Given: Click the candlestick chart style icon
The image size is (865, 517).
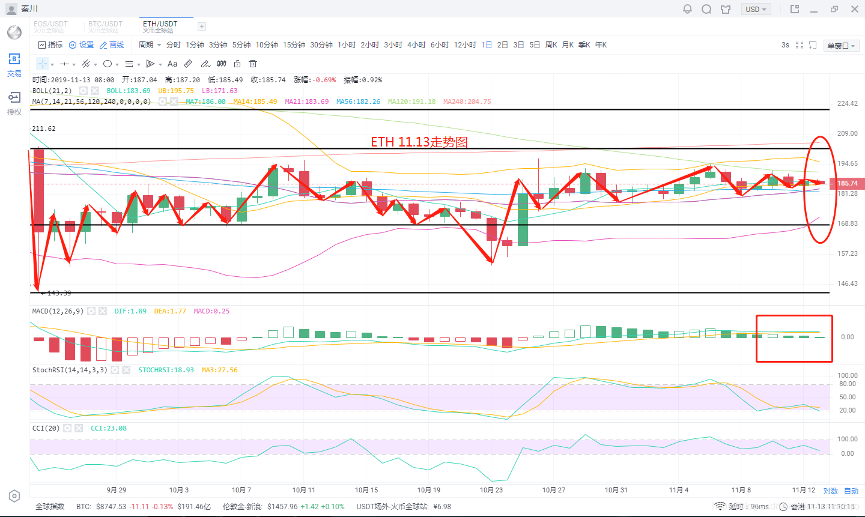Looking at the screenshot, I should tap(222, 64).
